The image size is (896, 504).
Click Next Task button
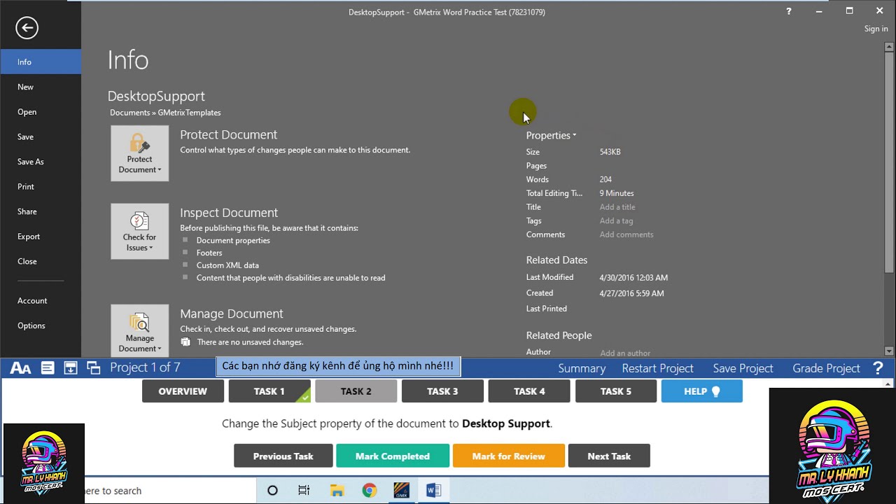[609, 456]
